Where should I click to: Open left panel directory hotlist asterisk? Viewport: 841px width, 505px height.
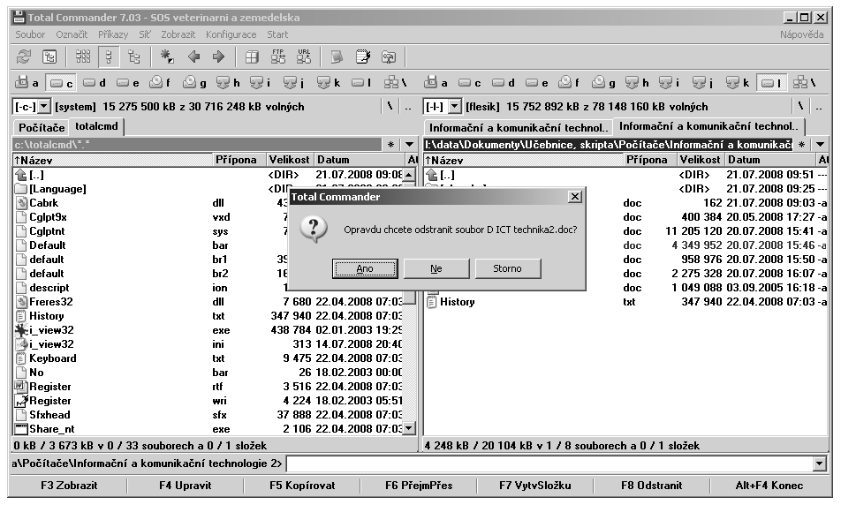391,144
